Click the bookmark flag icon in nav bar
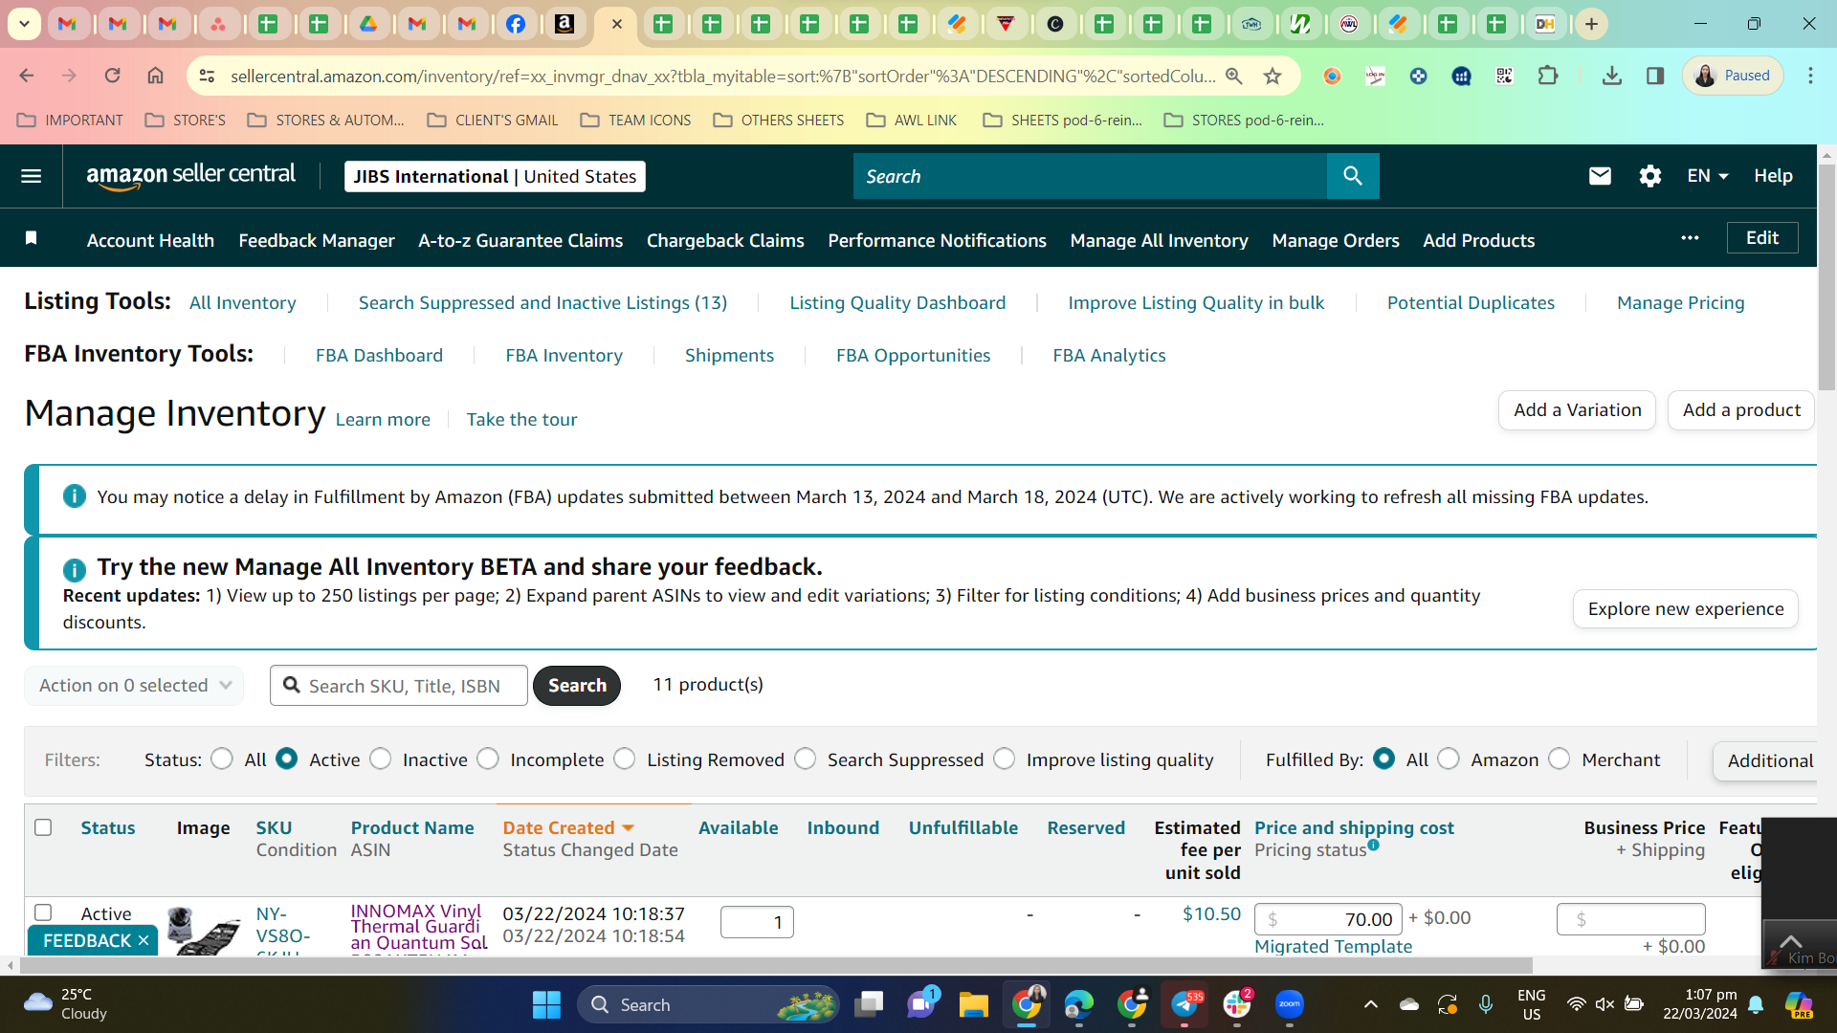The width and height of the screenshot is (1837, 1033). 31,238
